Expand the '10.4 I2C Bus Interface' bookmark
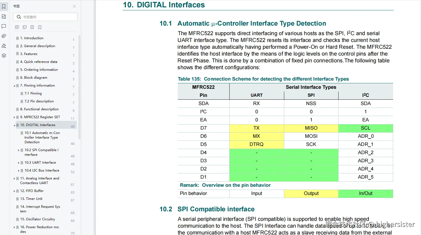Viewport: 421px width, 235px height. click(19, 171)
